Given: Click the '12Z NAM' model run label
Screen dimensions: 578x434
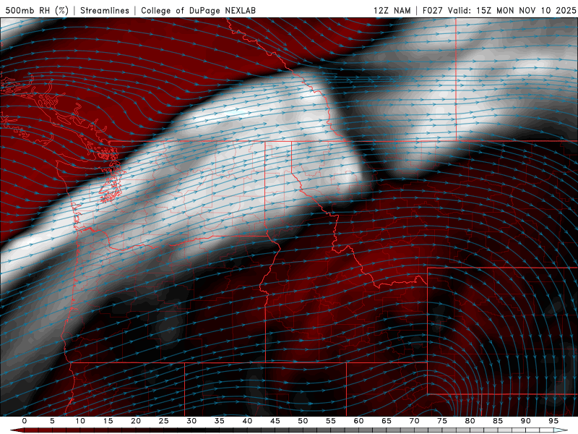Looking at the screenshot, I should 392,10.
